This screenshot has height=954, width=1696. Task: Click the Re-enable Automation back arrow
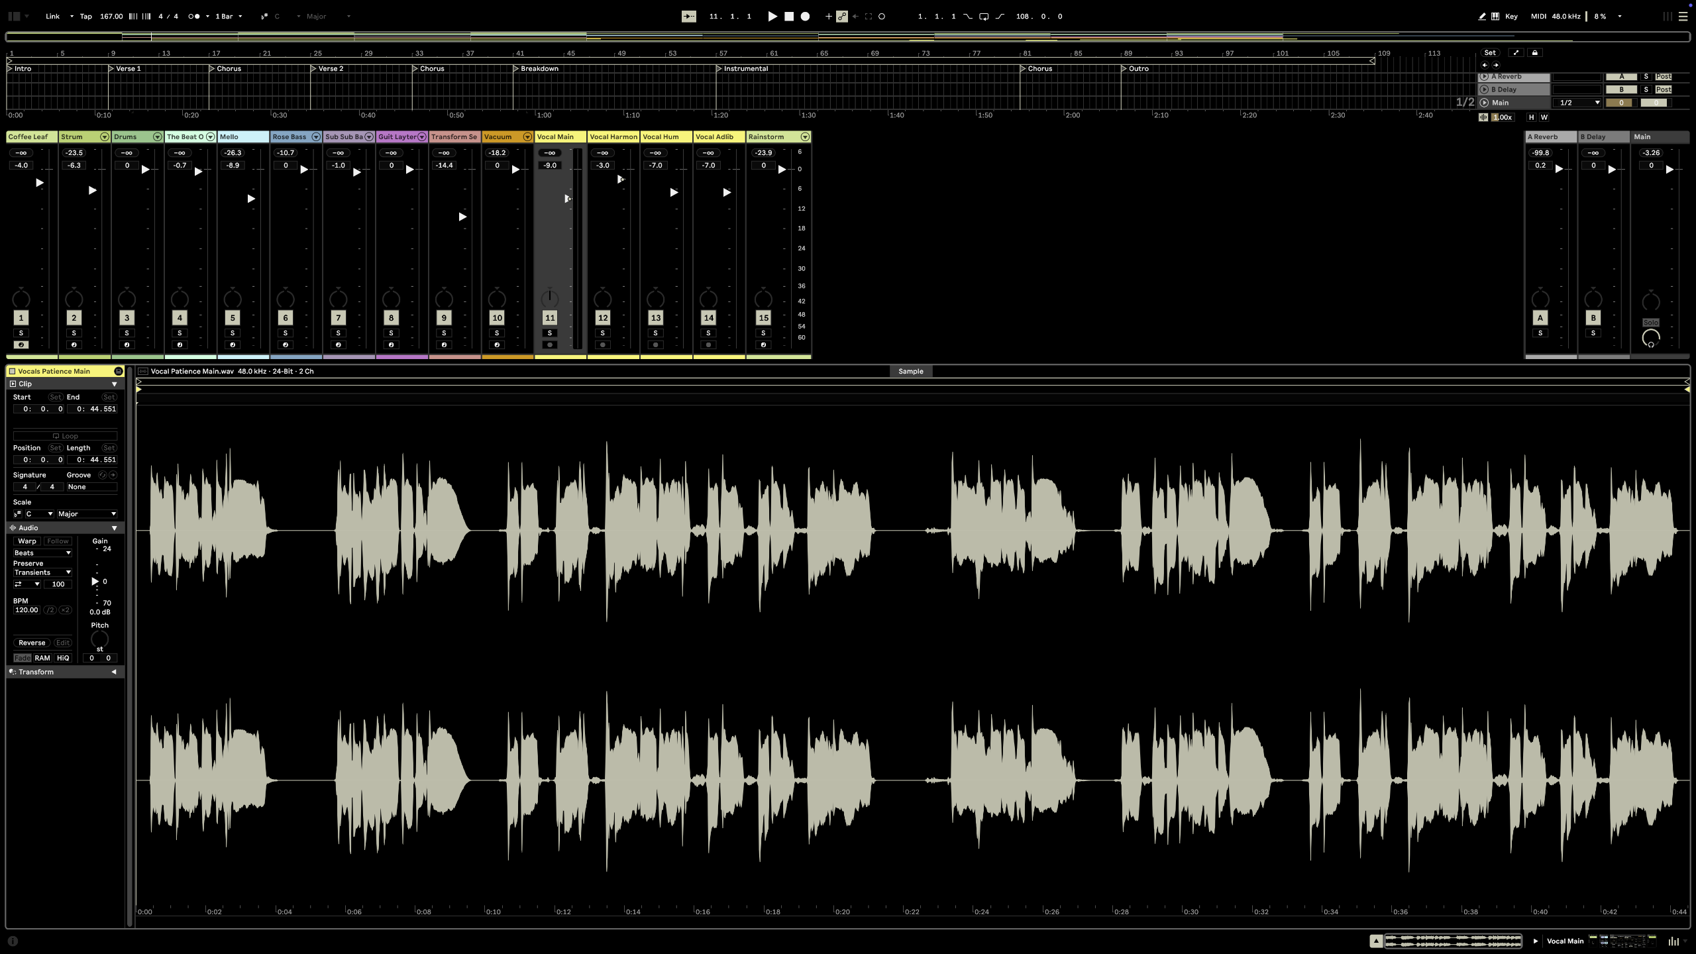tap(855, 17)
